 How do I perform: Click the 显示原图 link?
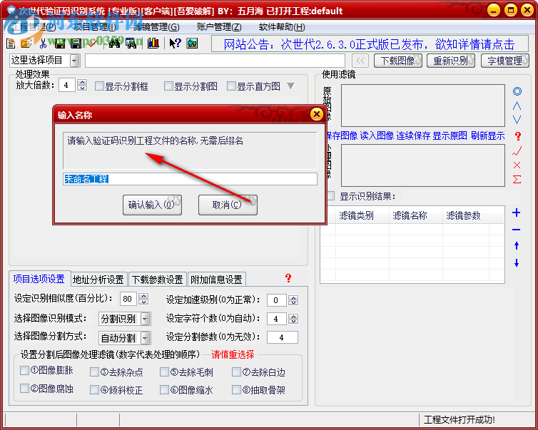pos(450,135)
